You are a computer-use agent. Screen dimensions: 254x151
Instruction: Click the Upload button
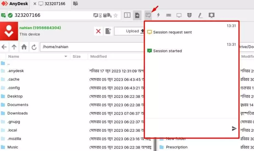point(129,31)
